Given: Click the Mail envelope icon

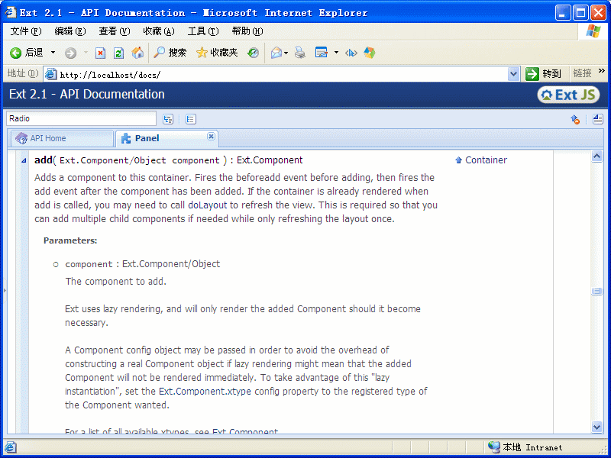Looking at the screenshot, I should [276, 53].
